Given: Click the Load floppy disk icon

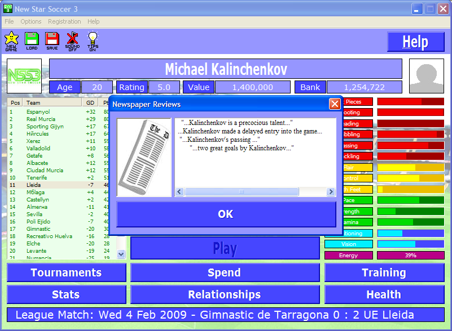Looking at the screenshot, I should pos(32,41).
